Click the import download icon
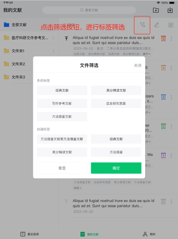This screenshot has width=178, height=239. (x=170, y=10)
